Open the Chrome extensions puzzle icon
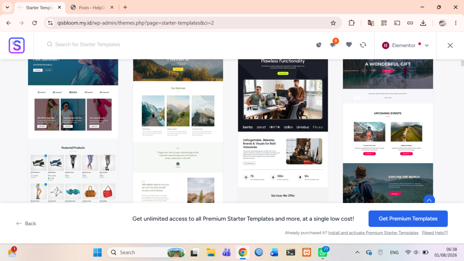Image resolution: width=464 pixels, height=261 pixels. point(351,23)
